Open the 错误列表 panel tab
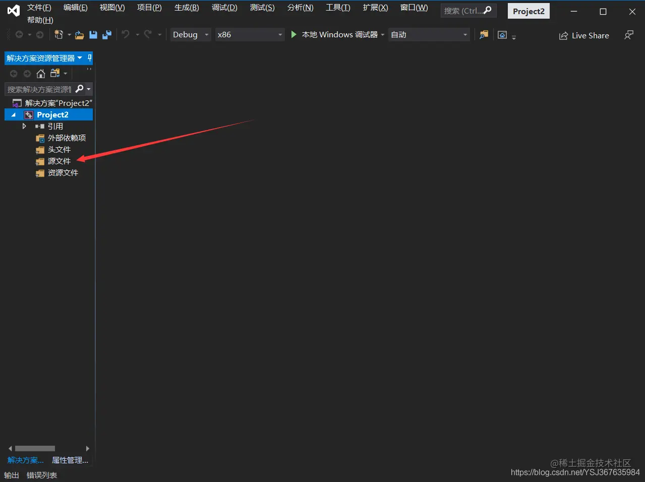 click(42, 475)
